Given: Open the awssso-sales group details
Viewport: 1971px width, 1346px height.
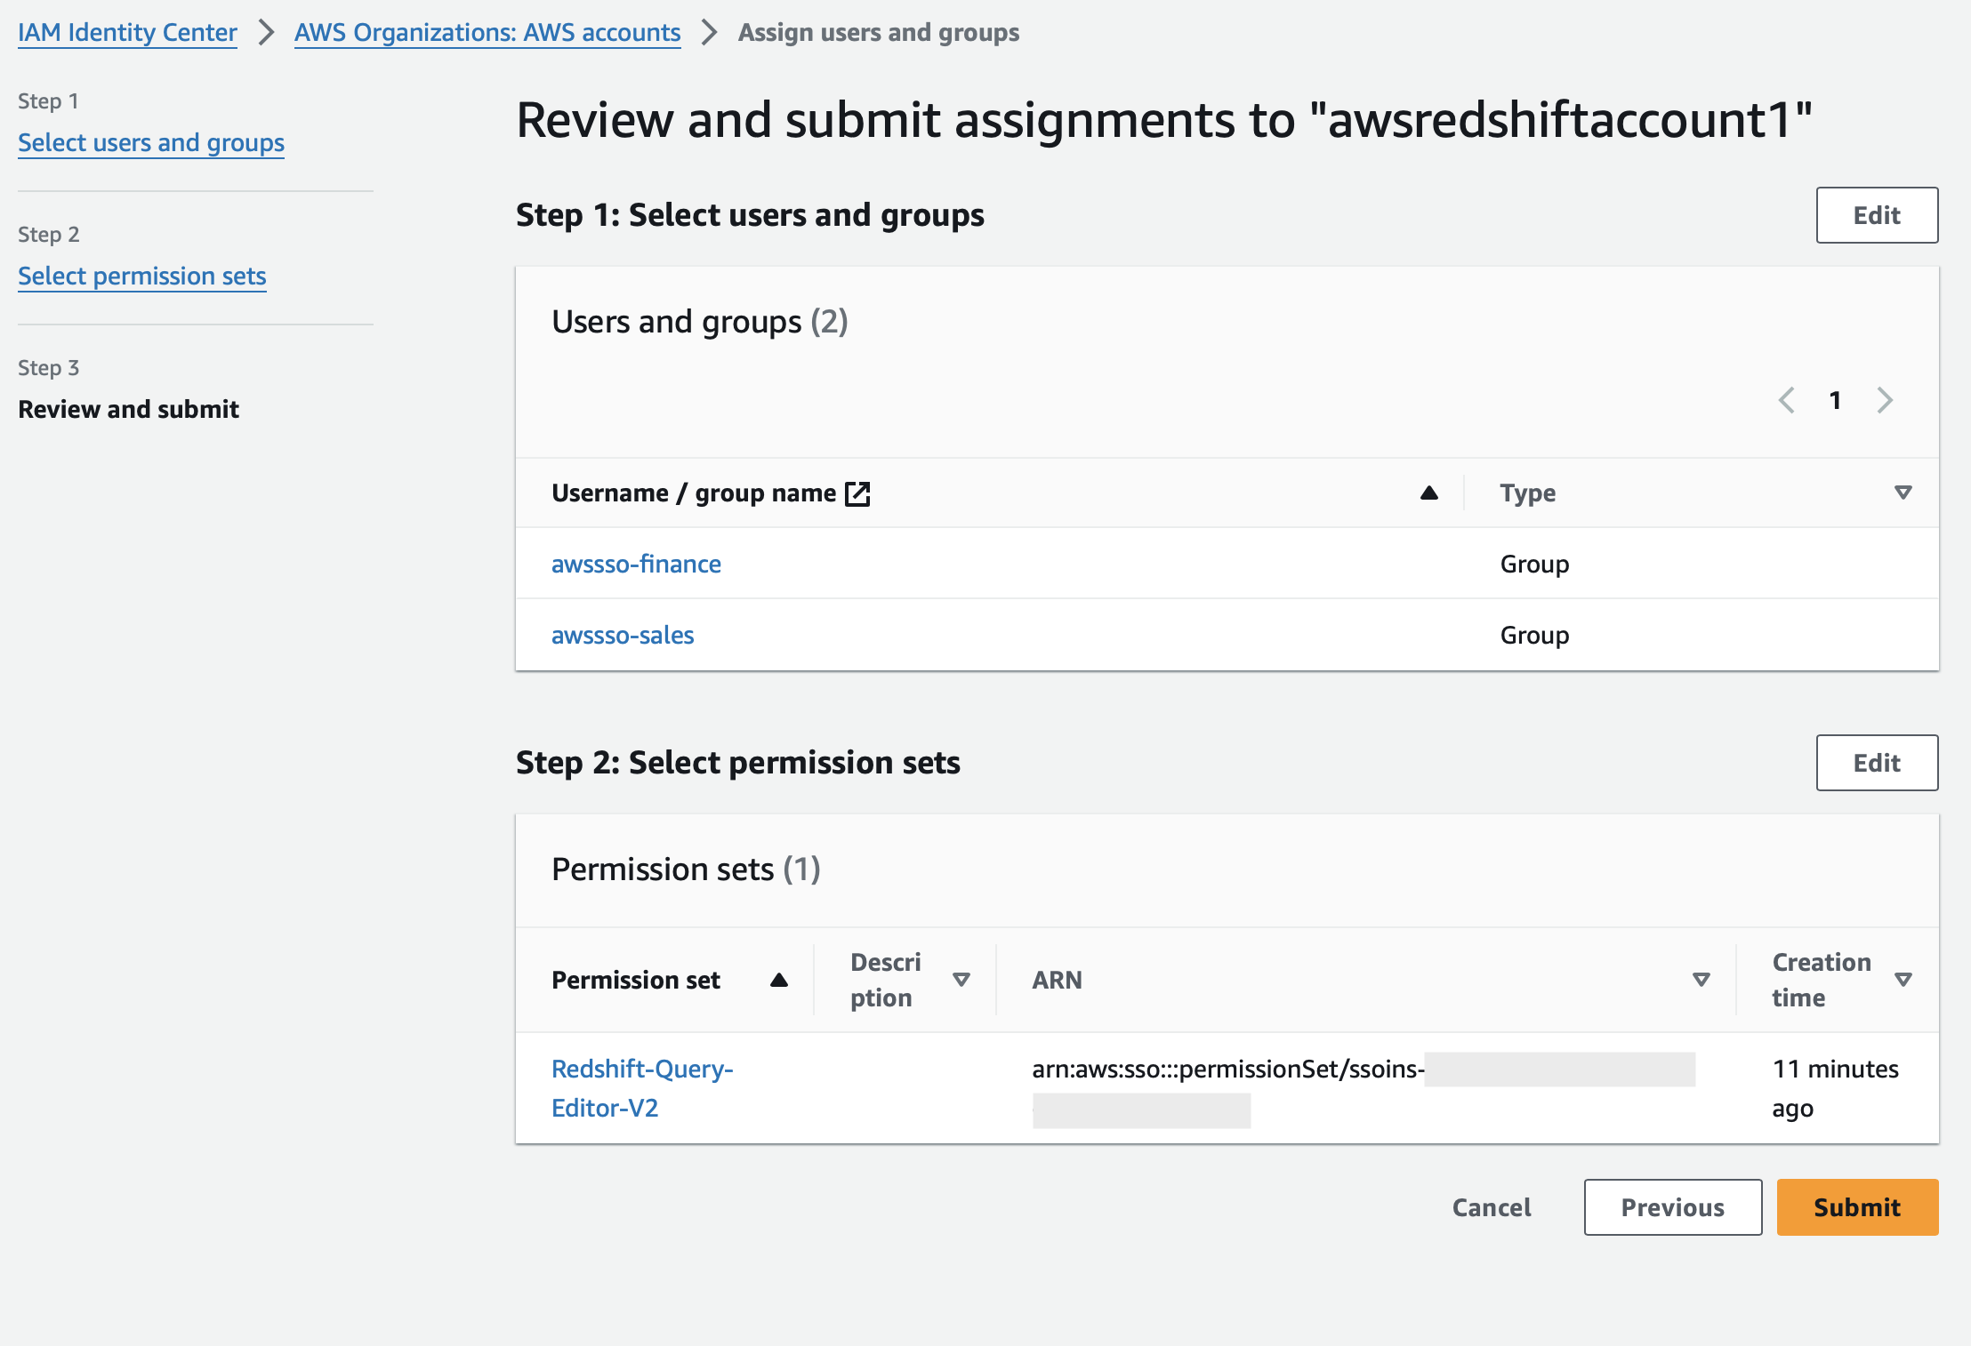Looking at the screenshot, I should (623, 634).
